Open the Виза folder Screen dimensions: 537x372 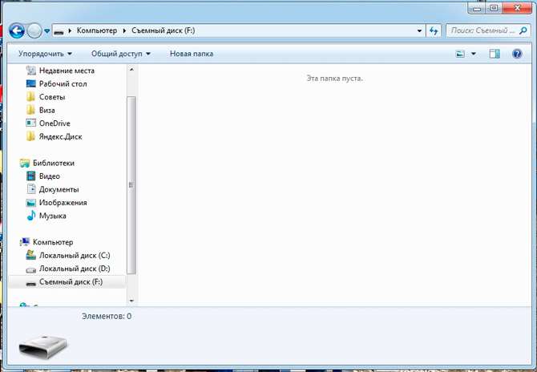click(x=47, y=111)
